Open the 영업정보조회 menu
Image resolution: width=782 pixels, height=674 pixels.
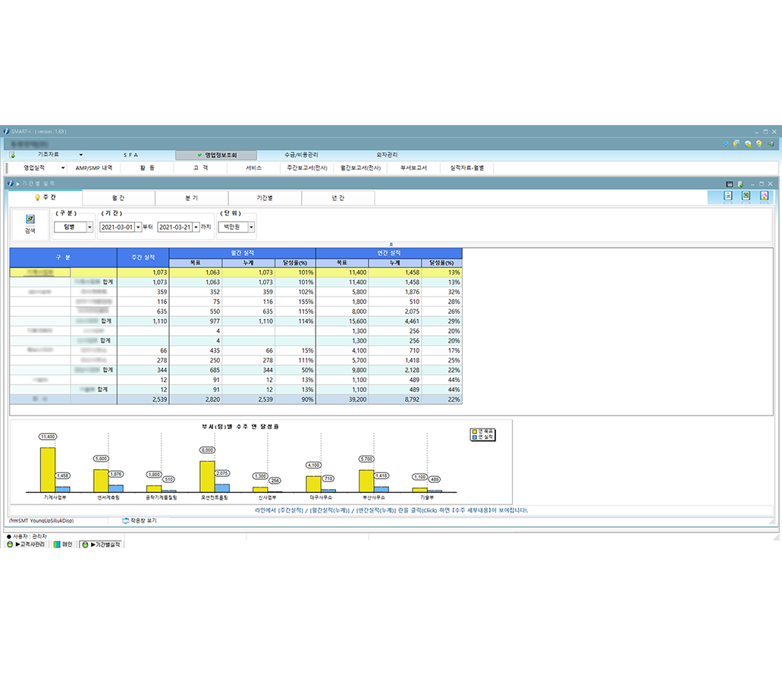pyautogui.click(x=216, y=155)
